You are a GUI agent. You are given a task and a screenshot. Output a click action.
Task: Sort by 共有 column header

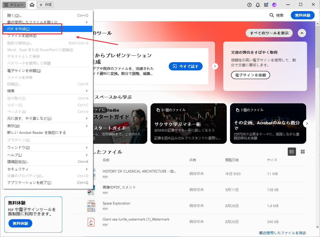pos(193,160)
